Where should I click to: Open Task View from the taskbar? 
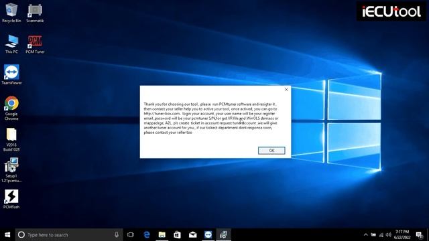[x=131, y=235]
